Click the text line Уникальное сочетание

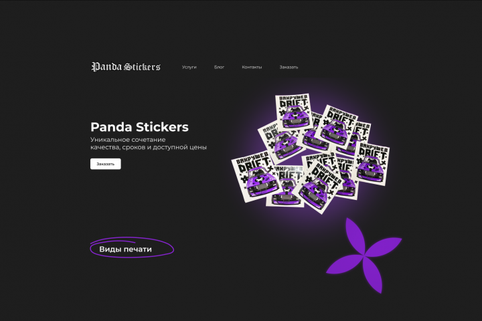click(x=128, y=140)
